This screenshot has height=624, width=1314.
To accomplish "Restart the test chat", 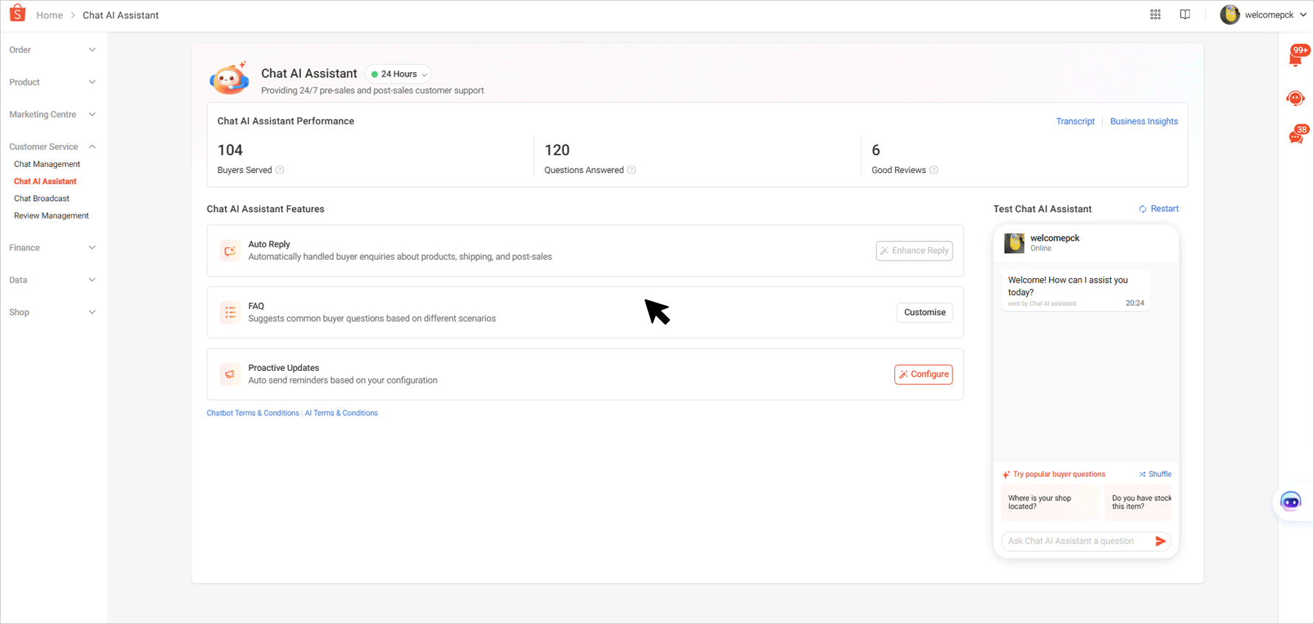I will (1159, 209).
